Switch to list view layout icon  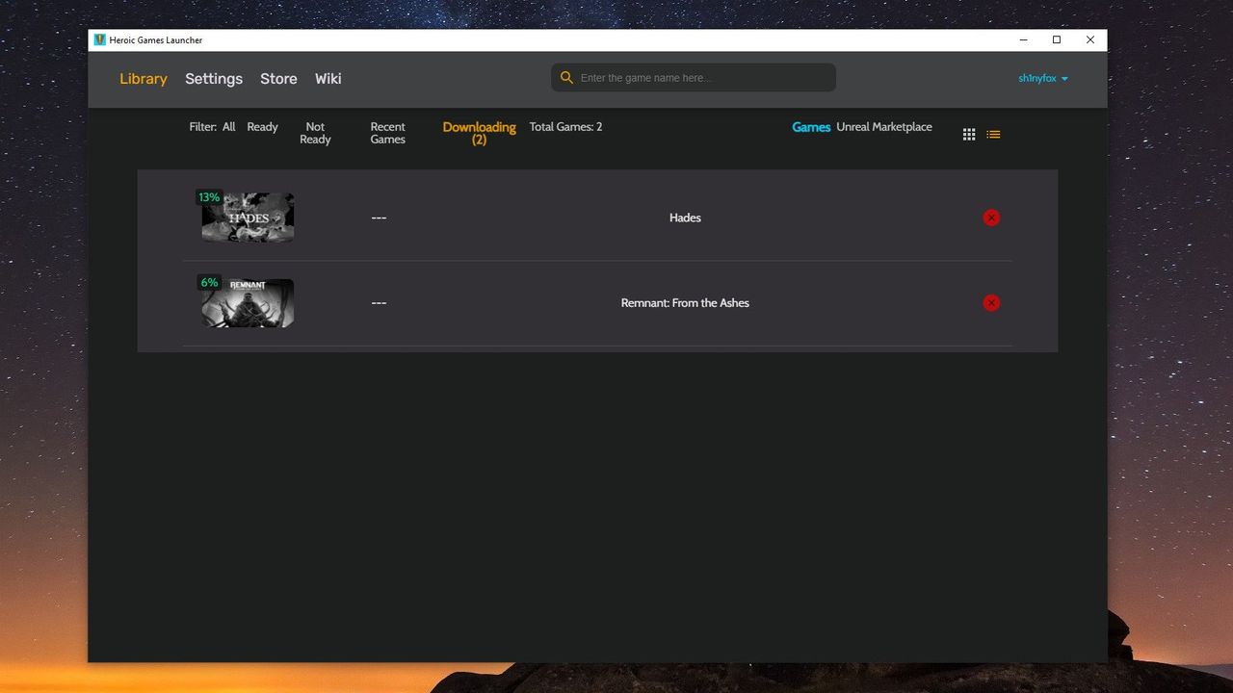coord(993,135)
